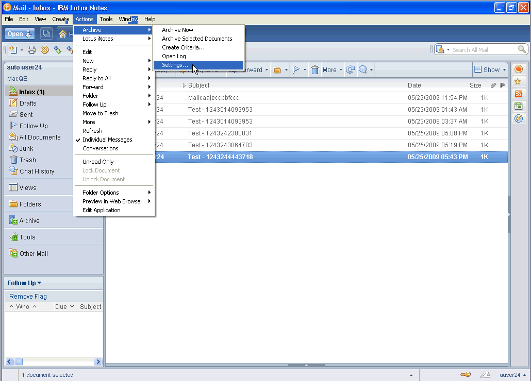
Task: Open the Help menu
Action: point(150,19)
